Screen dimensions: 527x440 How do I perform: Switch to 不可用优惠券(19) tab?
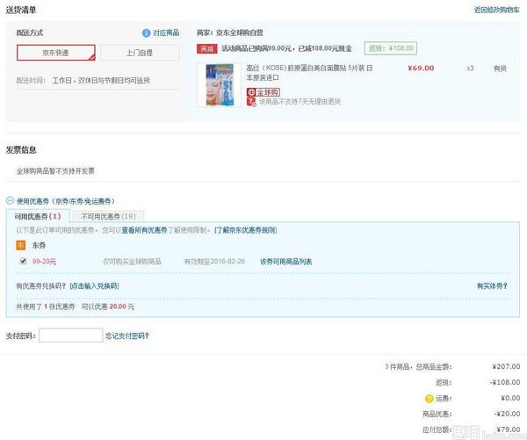(x=108, y=216)
